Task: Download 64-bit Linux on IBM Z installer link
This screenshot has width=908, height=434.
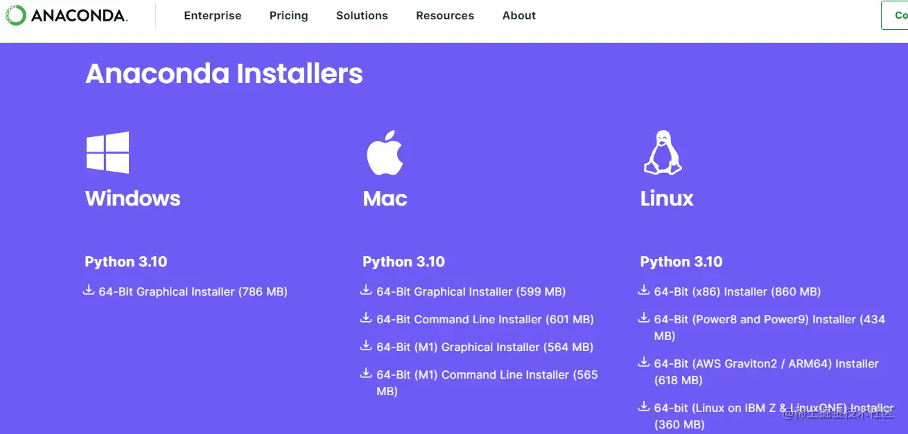Action: 774,416
